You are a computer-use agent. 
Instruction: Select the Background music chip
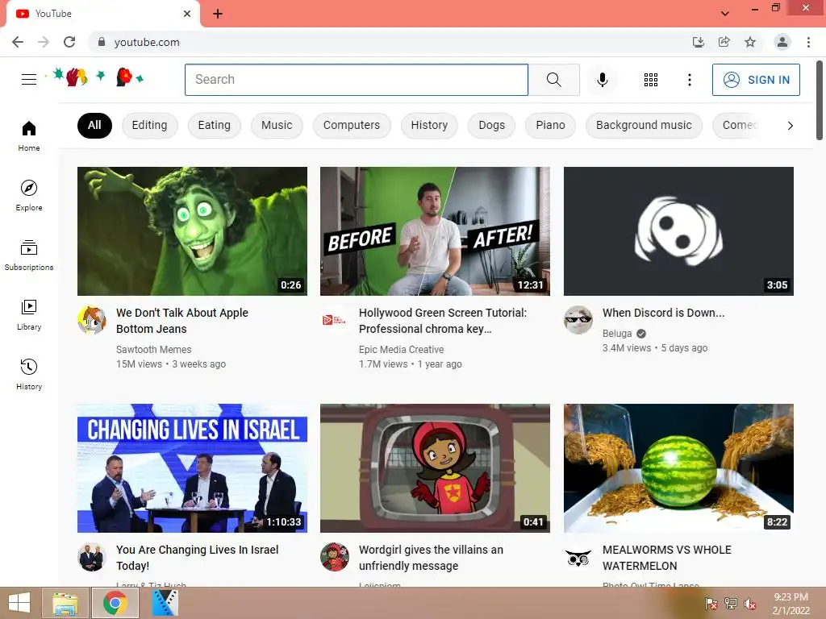pos(644,125)
